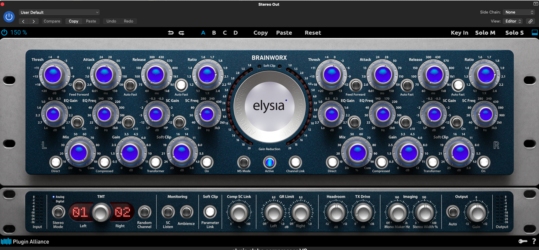Open the help question mark

(x=534, y=241)
